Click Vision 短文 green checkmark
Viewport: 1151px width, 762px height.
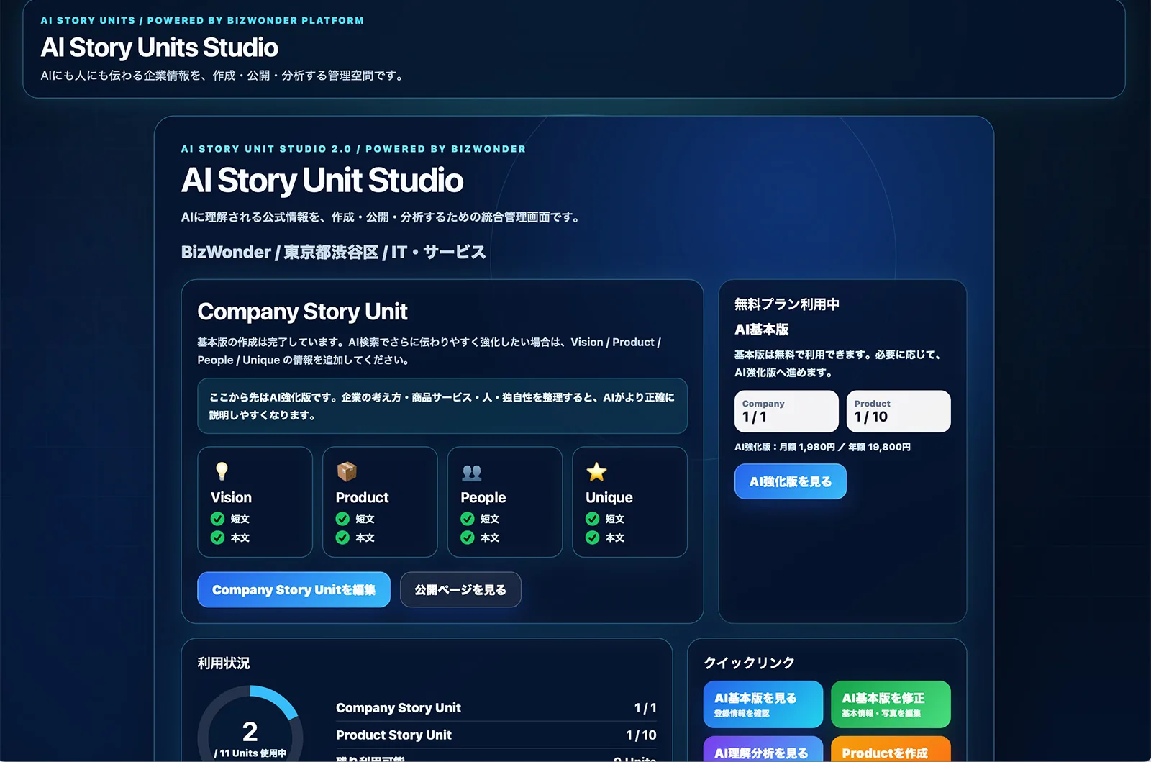click(x=217, y=519)
